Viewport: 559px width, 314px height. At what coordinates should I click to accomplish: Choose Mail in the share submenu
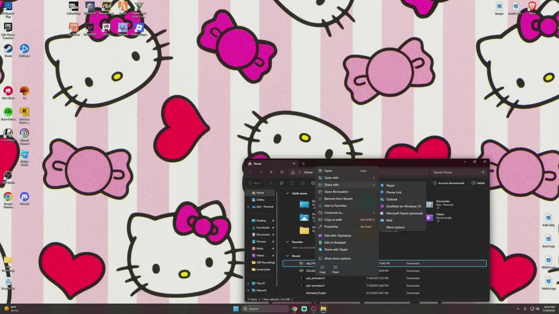coord(402,220)
